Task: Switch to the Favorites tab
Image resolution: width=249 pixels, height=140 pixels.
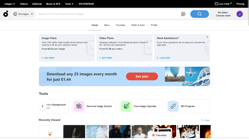Action: pyautogui.click(x=120, y=25)
